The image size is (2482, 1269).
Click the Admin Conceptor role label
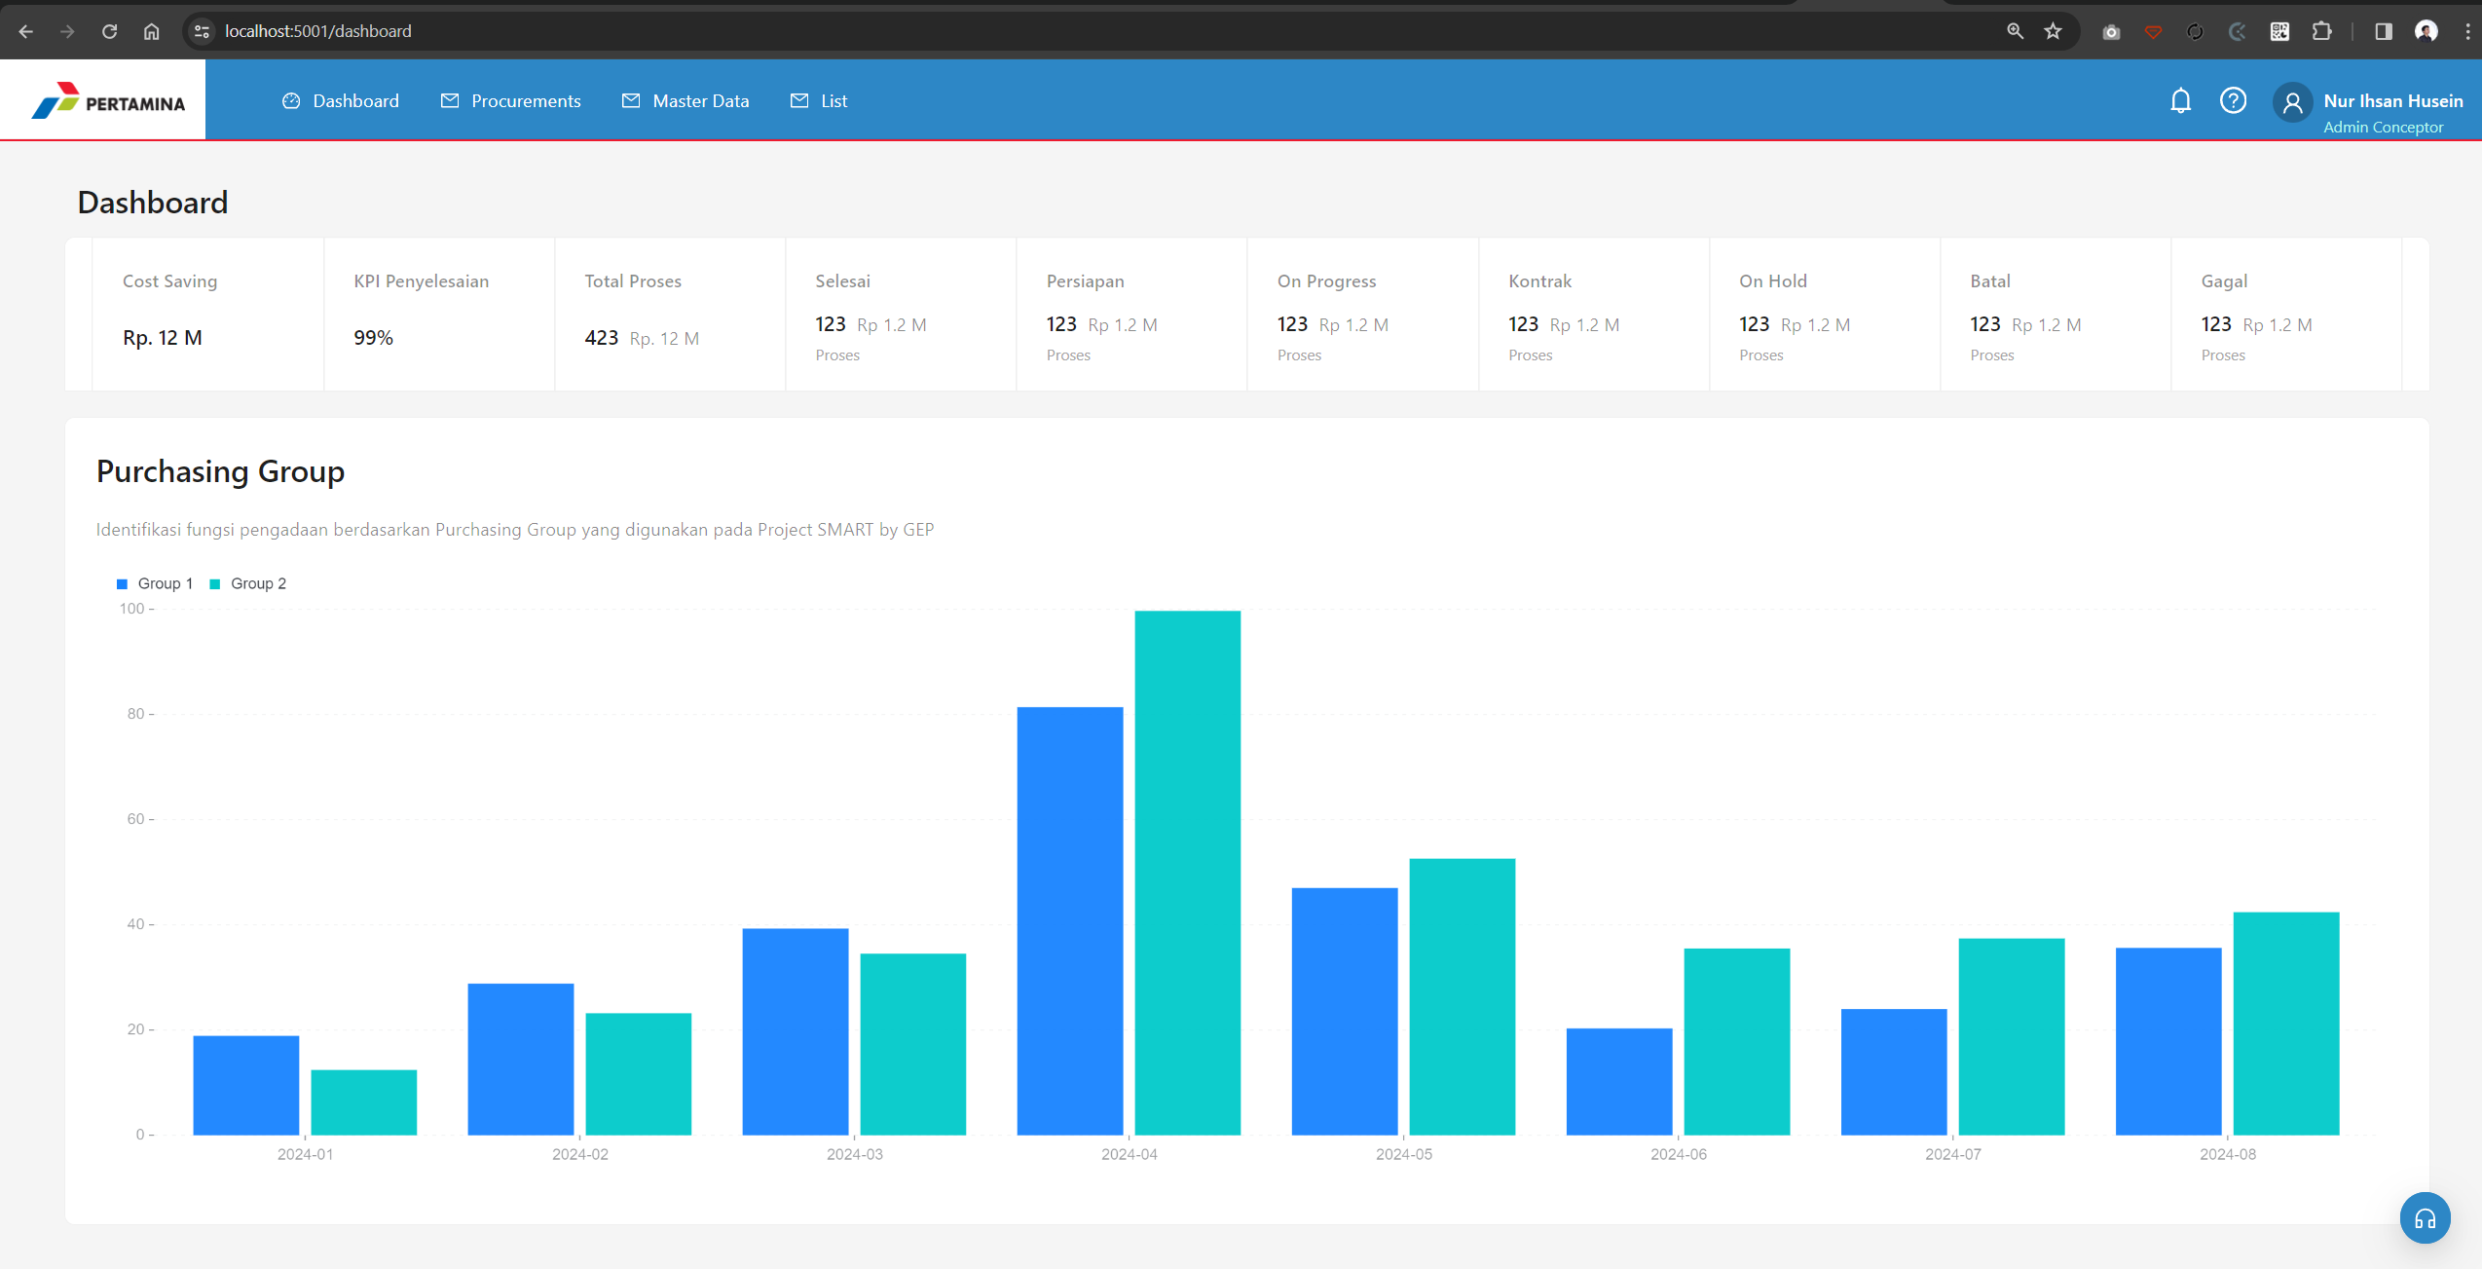coord(2383,127)
